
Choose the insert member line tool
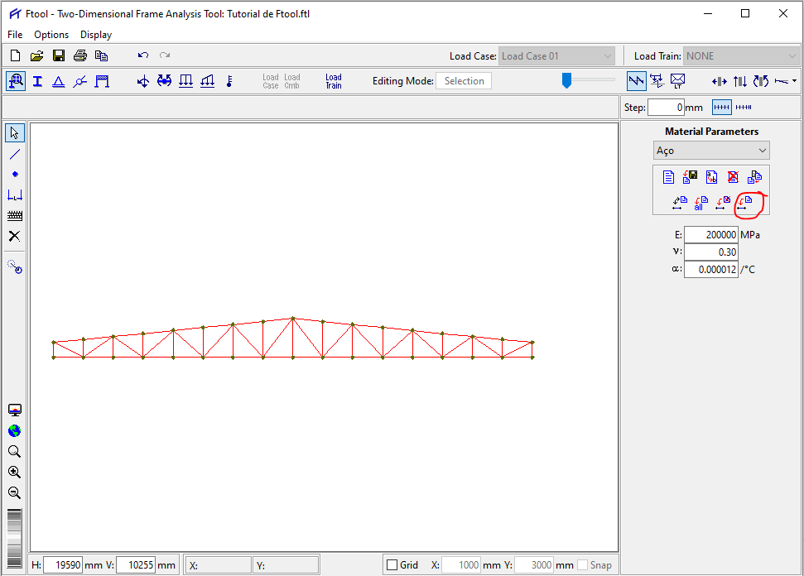click(x=15, y=154)
